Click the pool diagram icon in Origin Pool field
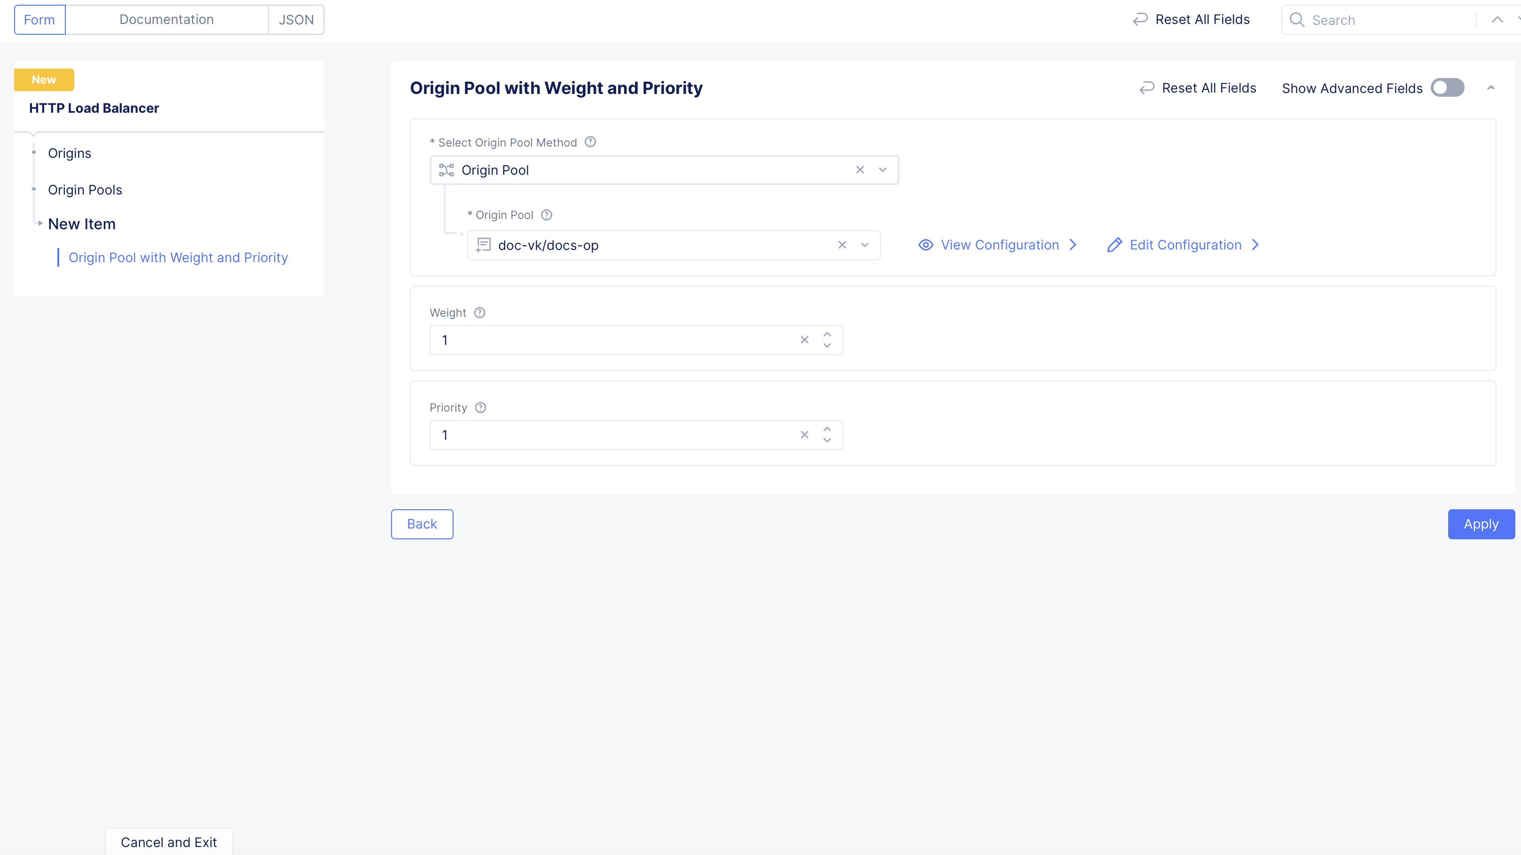 point(446,170)
